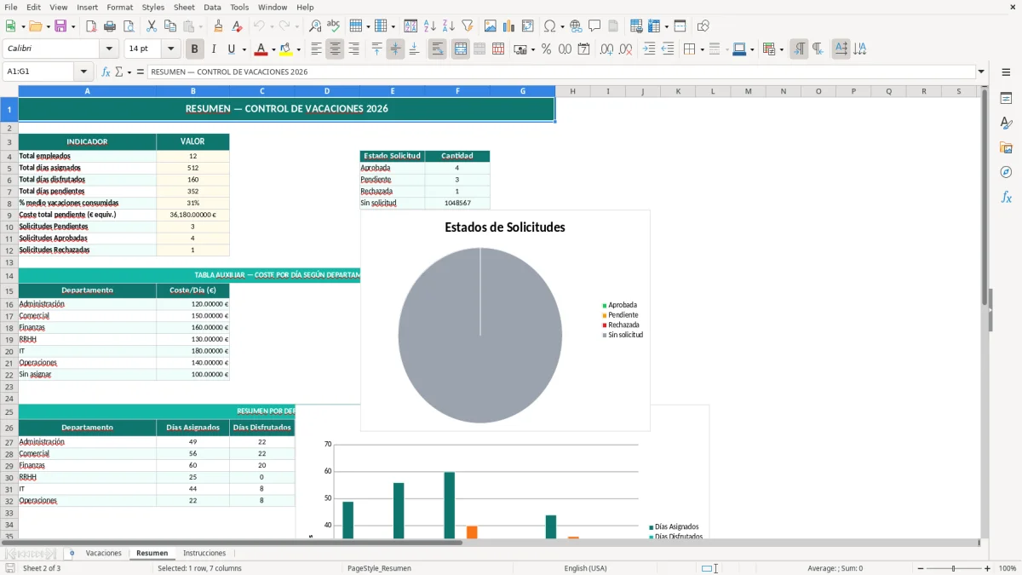The height and width of the screenshot is (575, 1022).
Task: Open Special Character dropdown arrow
Action: click(x=563, y=26)
